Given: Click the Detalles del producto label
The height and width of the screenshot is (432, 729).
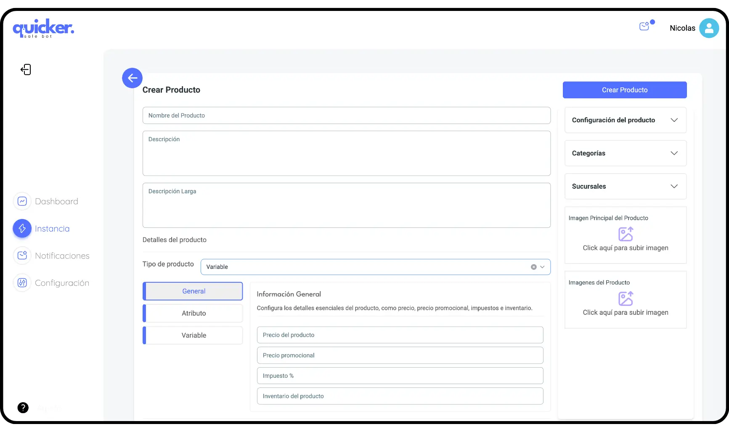Looking at the screenshot, I should point(175,240).
